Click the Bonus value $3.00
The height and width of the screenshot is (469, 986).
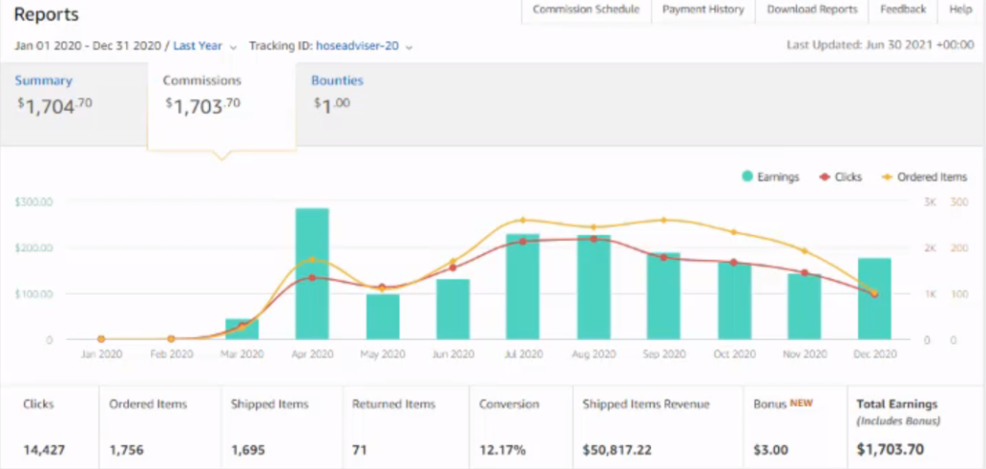coord(769,450)
